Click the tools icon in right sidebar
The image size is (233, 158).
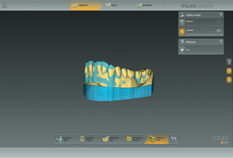229,71
